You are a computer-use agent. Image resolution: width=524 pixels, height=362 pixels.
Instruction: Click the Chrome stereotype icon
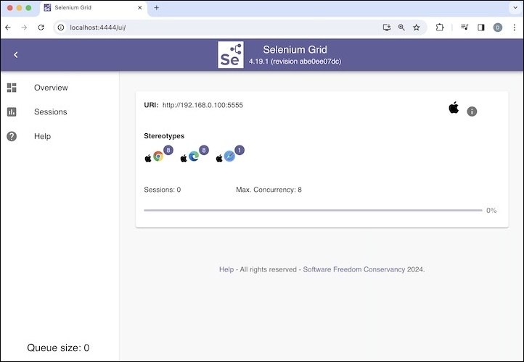pyautogui.click(x=158, y=156)
